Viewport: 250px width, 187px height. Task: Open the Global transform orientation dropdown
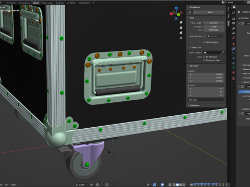(x=82, y=185)
